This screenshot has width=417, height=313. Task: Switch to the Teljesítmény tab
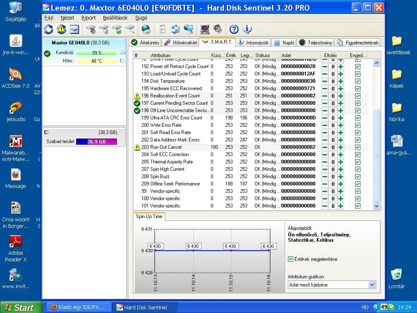pos(316,42)
